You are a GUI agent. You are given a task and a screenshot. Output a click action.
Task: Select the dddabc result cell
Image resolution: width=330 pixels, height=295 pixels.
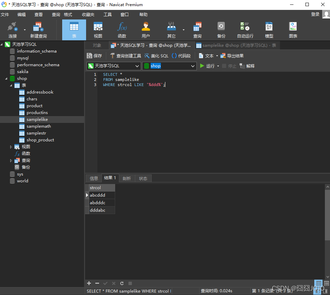[102, 210]
